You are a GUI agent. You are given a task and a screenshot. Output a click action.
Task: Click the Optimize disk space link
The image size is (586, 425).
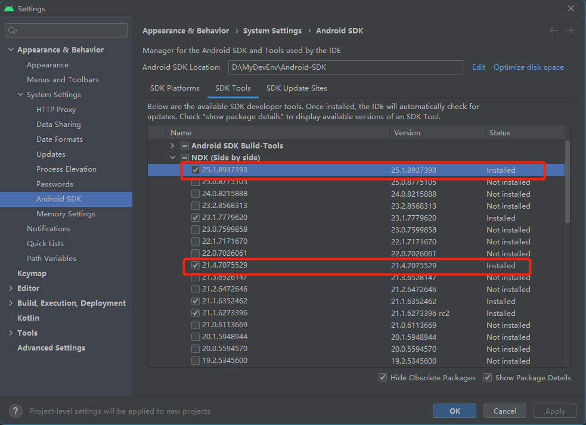[528, 67]
